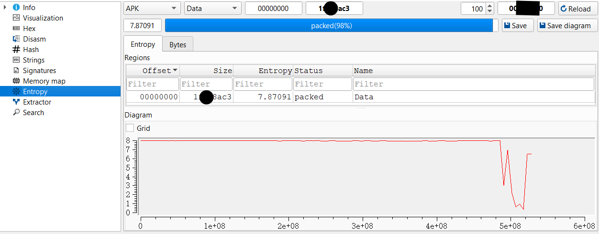599x234 pixels.
Task: Open the Memory map icon
Action: click(x=16, y=81)
